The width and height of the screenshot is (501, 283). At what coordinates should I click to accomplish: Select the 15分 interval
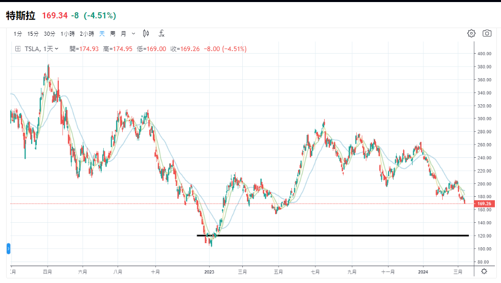point(33,34)
